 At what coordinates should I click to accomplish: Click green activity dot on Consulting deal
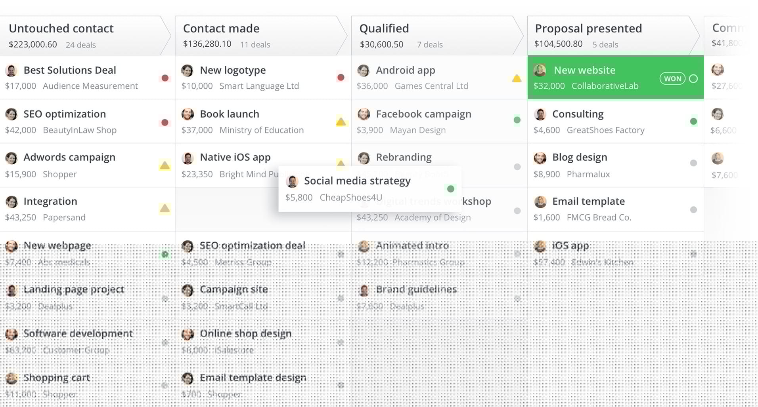tap(693, 122)
